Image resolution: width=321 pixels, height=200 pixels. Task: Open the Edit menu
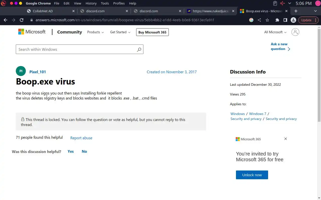66,3
